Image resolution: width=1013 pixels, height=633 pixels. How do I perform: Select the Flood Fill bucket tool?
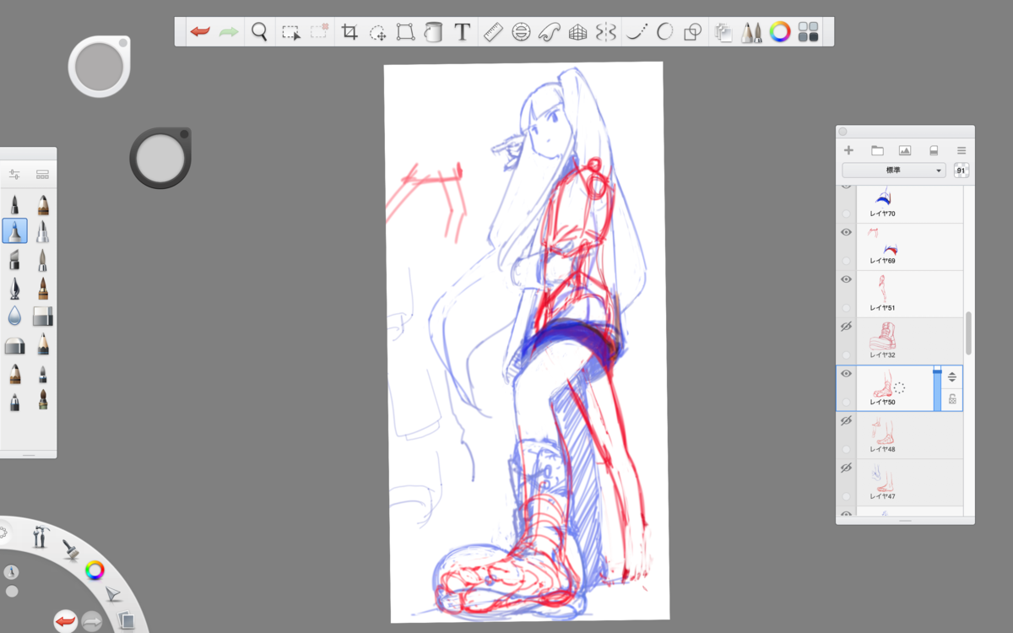click(x=433, y=33)
